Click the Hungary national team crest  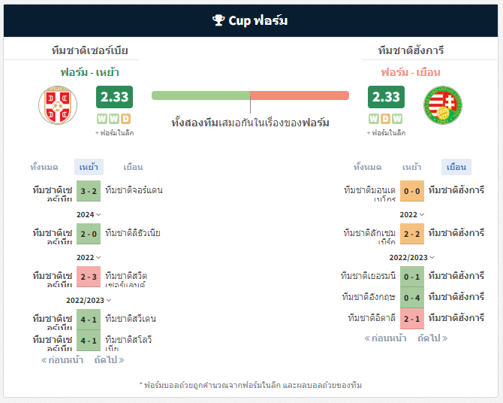(x=443, y=105)
